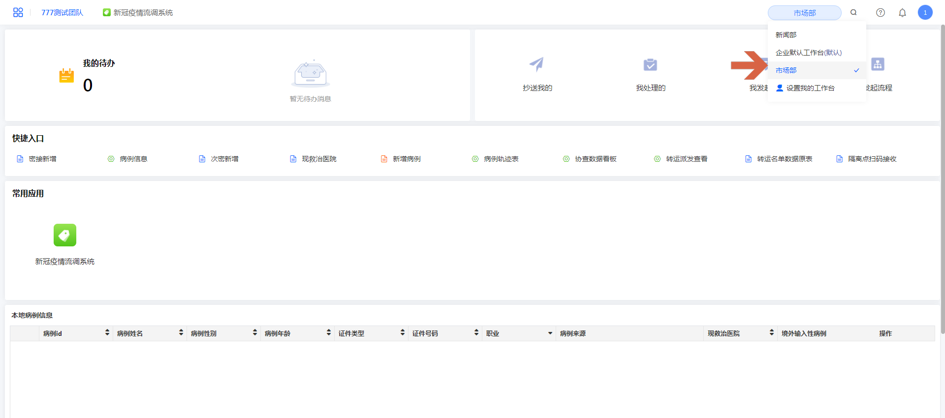Image resolution: width=945 pixels, height=418 pixels.
Task: Open the 密接新增 quick entry link
Action: click(x=42, y=159)
